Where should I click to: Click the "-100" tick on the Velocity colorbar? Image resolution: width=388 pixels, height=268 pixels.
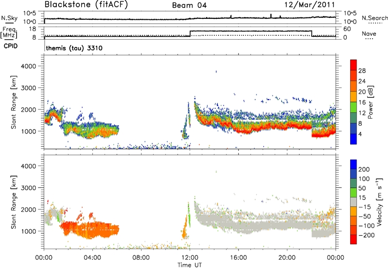coord(366,226)
